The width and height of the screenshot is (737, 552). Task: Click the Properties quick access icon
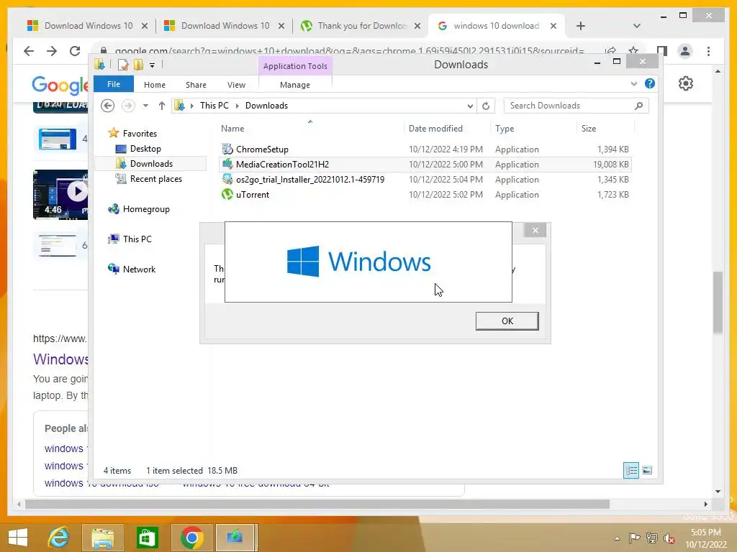pos(122,65)
